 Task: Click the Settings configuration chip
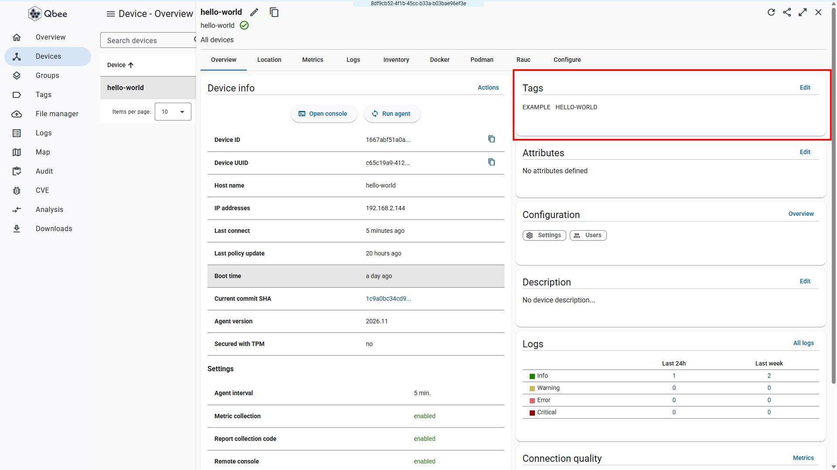(544, 235)
